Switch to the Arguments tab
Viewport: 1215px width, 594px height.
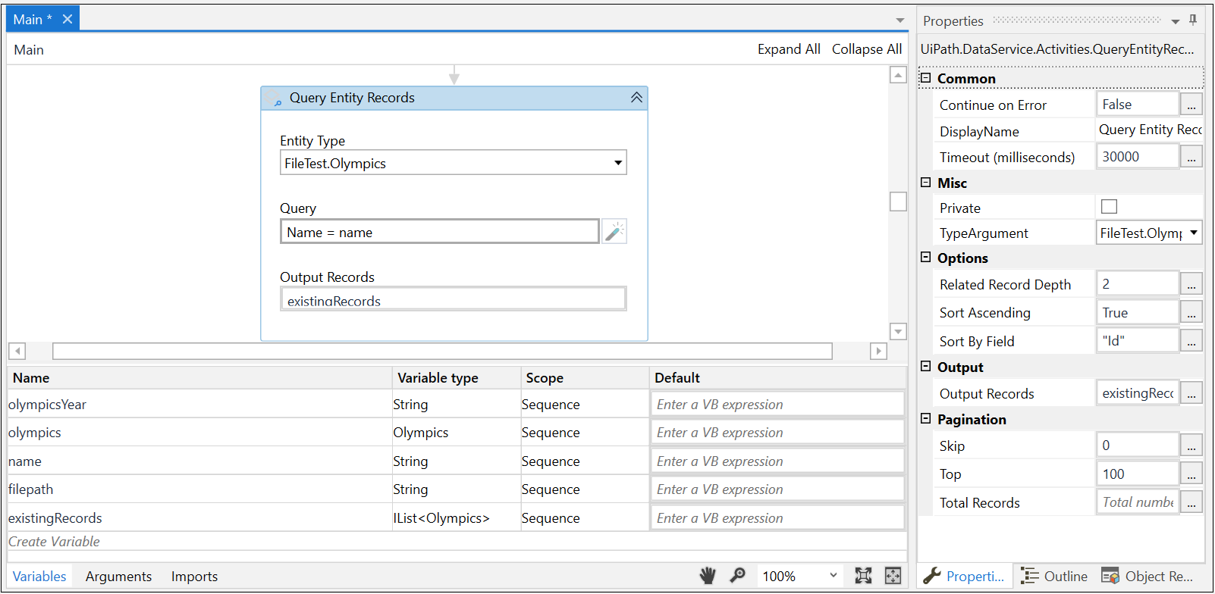pos(118,577)
